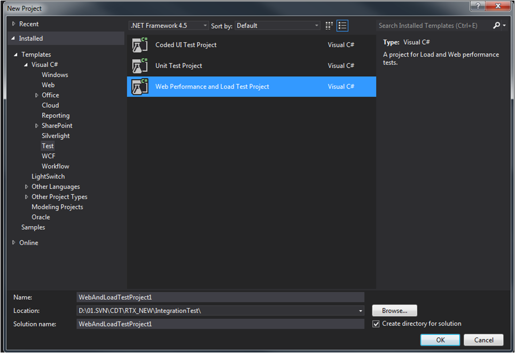This screenshot has width=515, height=353.
Task: Toggle Create directory for solution checkbox
Action: coord(376,324)
